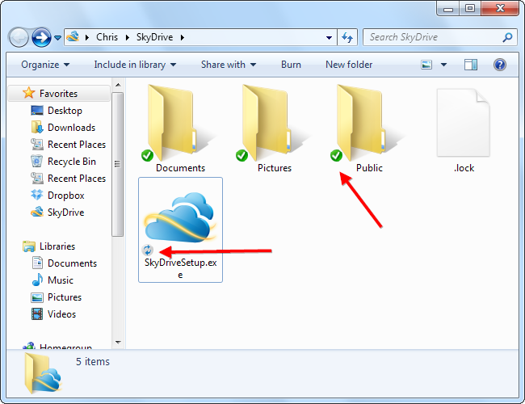The width and height of the screenshot is (525, 404).
Task: Toggle the preview pane button
Action: coord(470,65)
